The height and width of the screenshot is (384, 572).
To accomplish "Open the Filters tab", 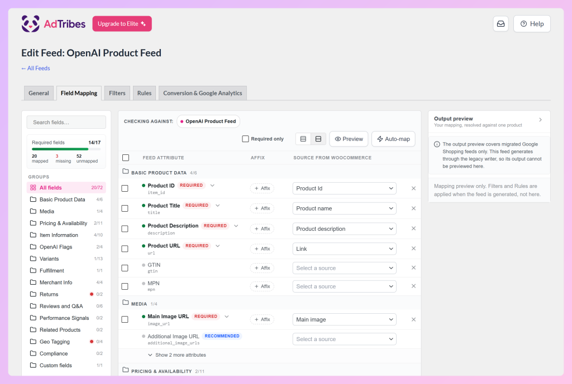I will tap(117, 93).
